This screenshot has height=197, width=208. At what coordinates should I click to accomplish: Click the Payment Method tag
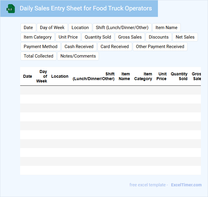coord(41,47)
